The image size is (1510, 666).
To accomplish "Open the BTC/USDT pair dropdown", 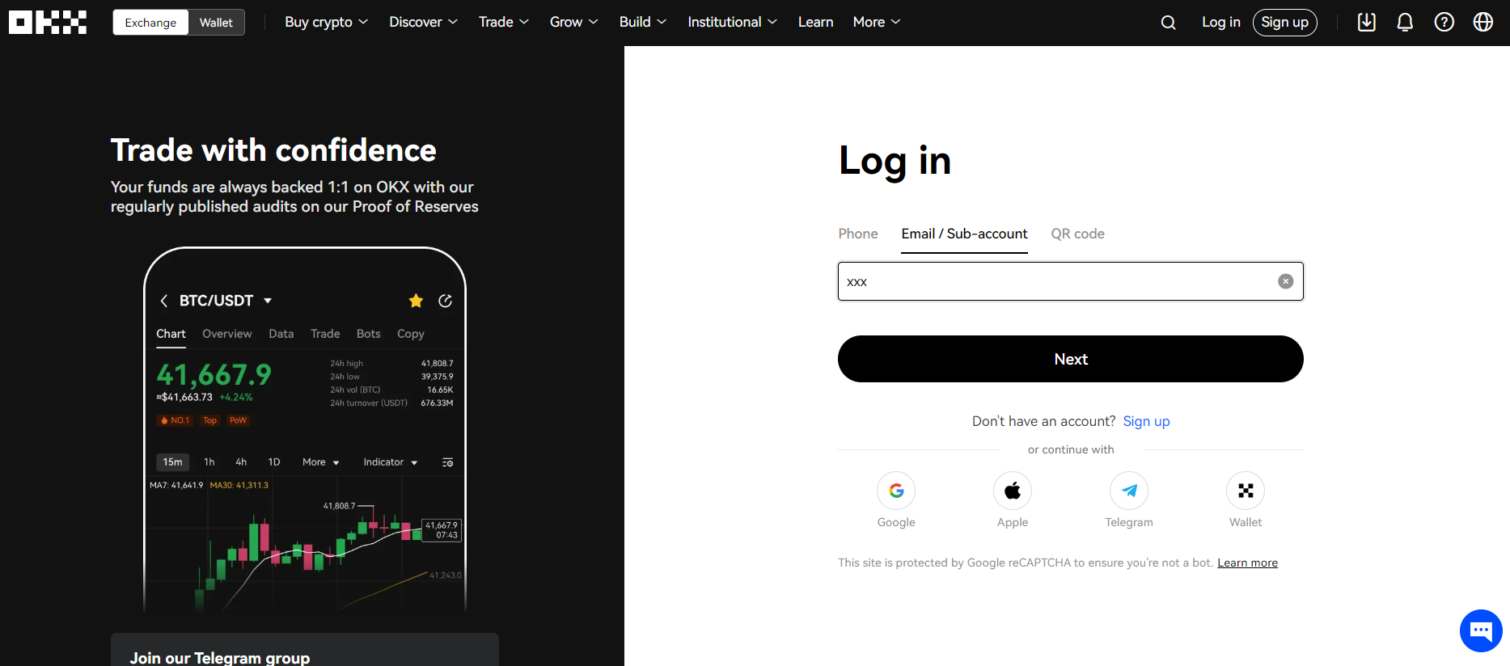I will click(268, 301).
